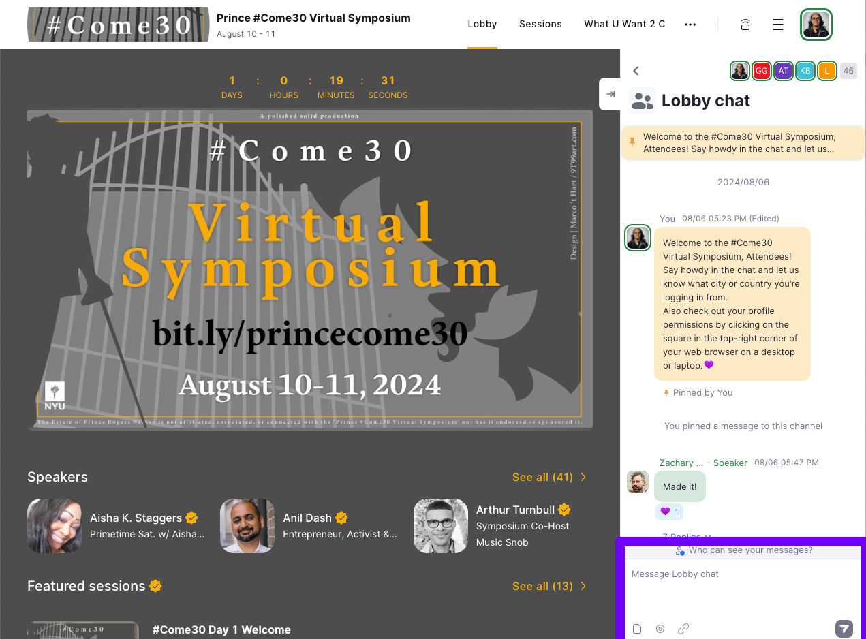The image size is (866, 639).
Task: Open Aisha K. Staggers speaker profile
Action: pos(117,526)
